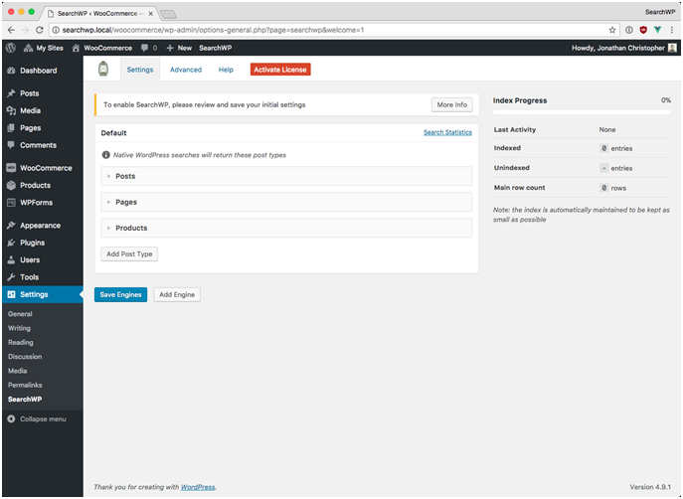Viewport: 683px width, 499px height.
Task: Expand the Posts post type row
Action: pyautogui.click(x=286, y=176)
